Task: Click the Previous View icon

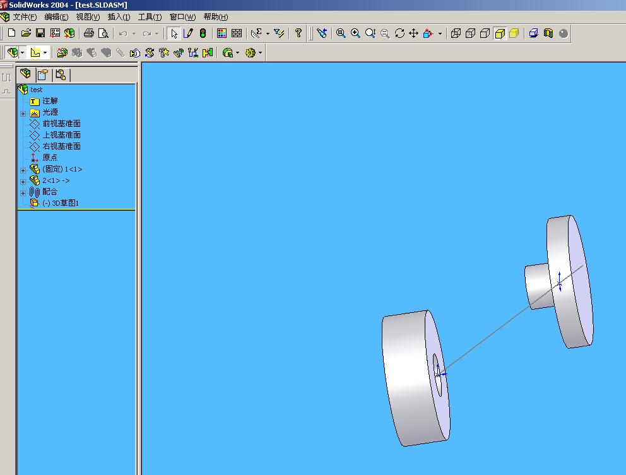Action: (322, 33)
